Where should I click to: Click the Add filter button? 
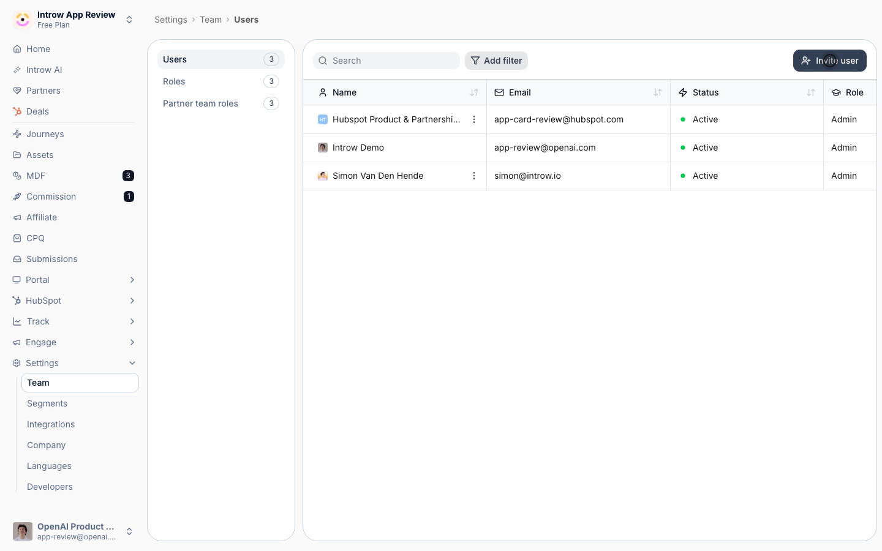[x=496, y=61]
